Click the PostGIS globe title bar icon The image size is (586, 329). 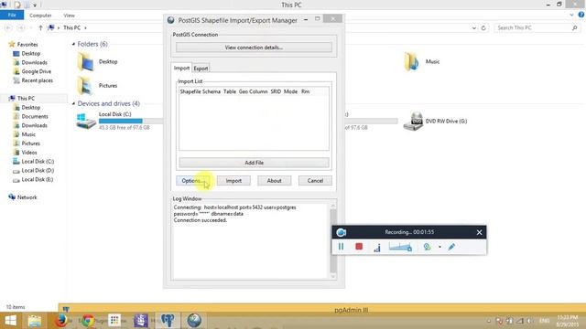click(x=171, y=20)
